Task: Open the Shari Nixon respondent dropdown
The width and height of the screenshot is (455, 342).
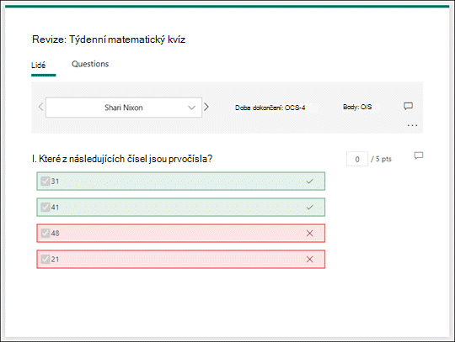Action: [x=124, y=108]
